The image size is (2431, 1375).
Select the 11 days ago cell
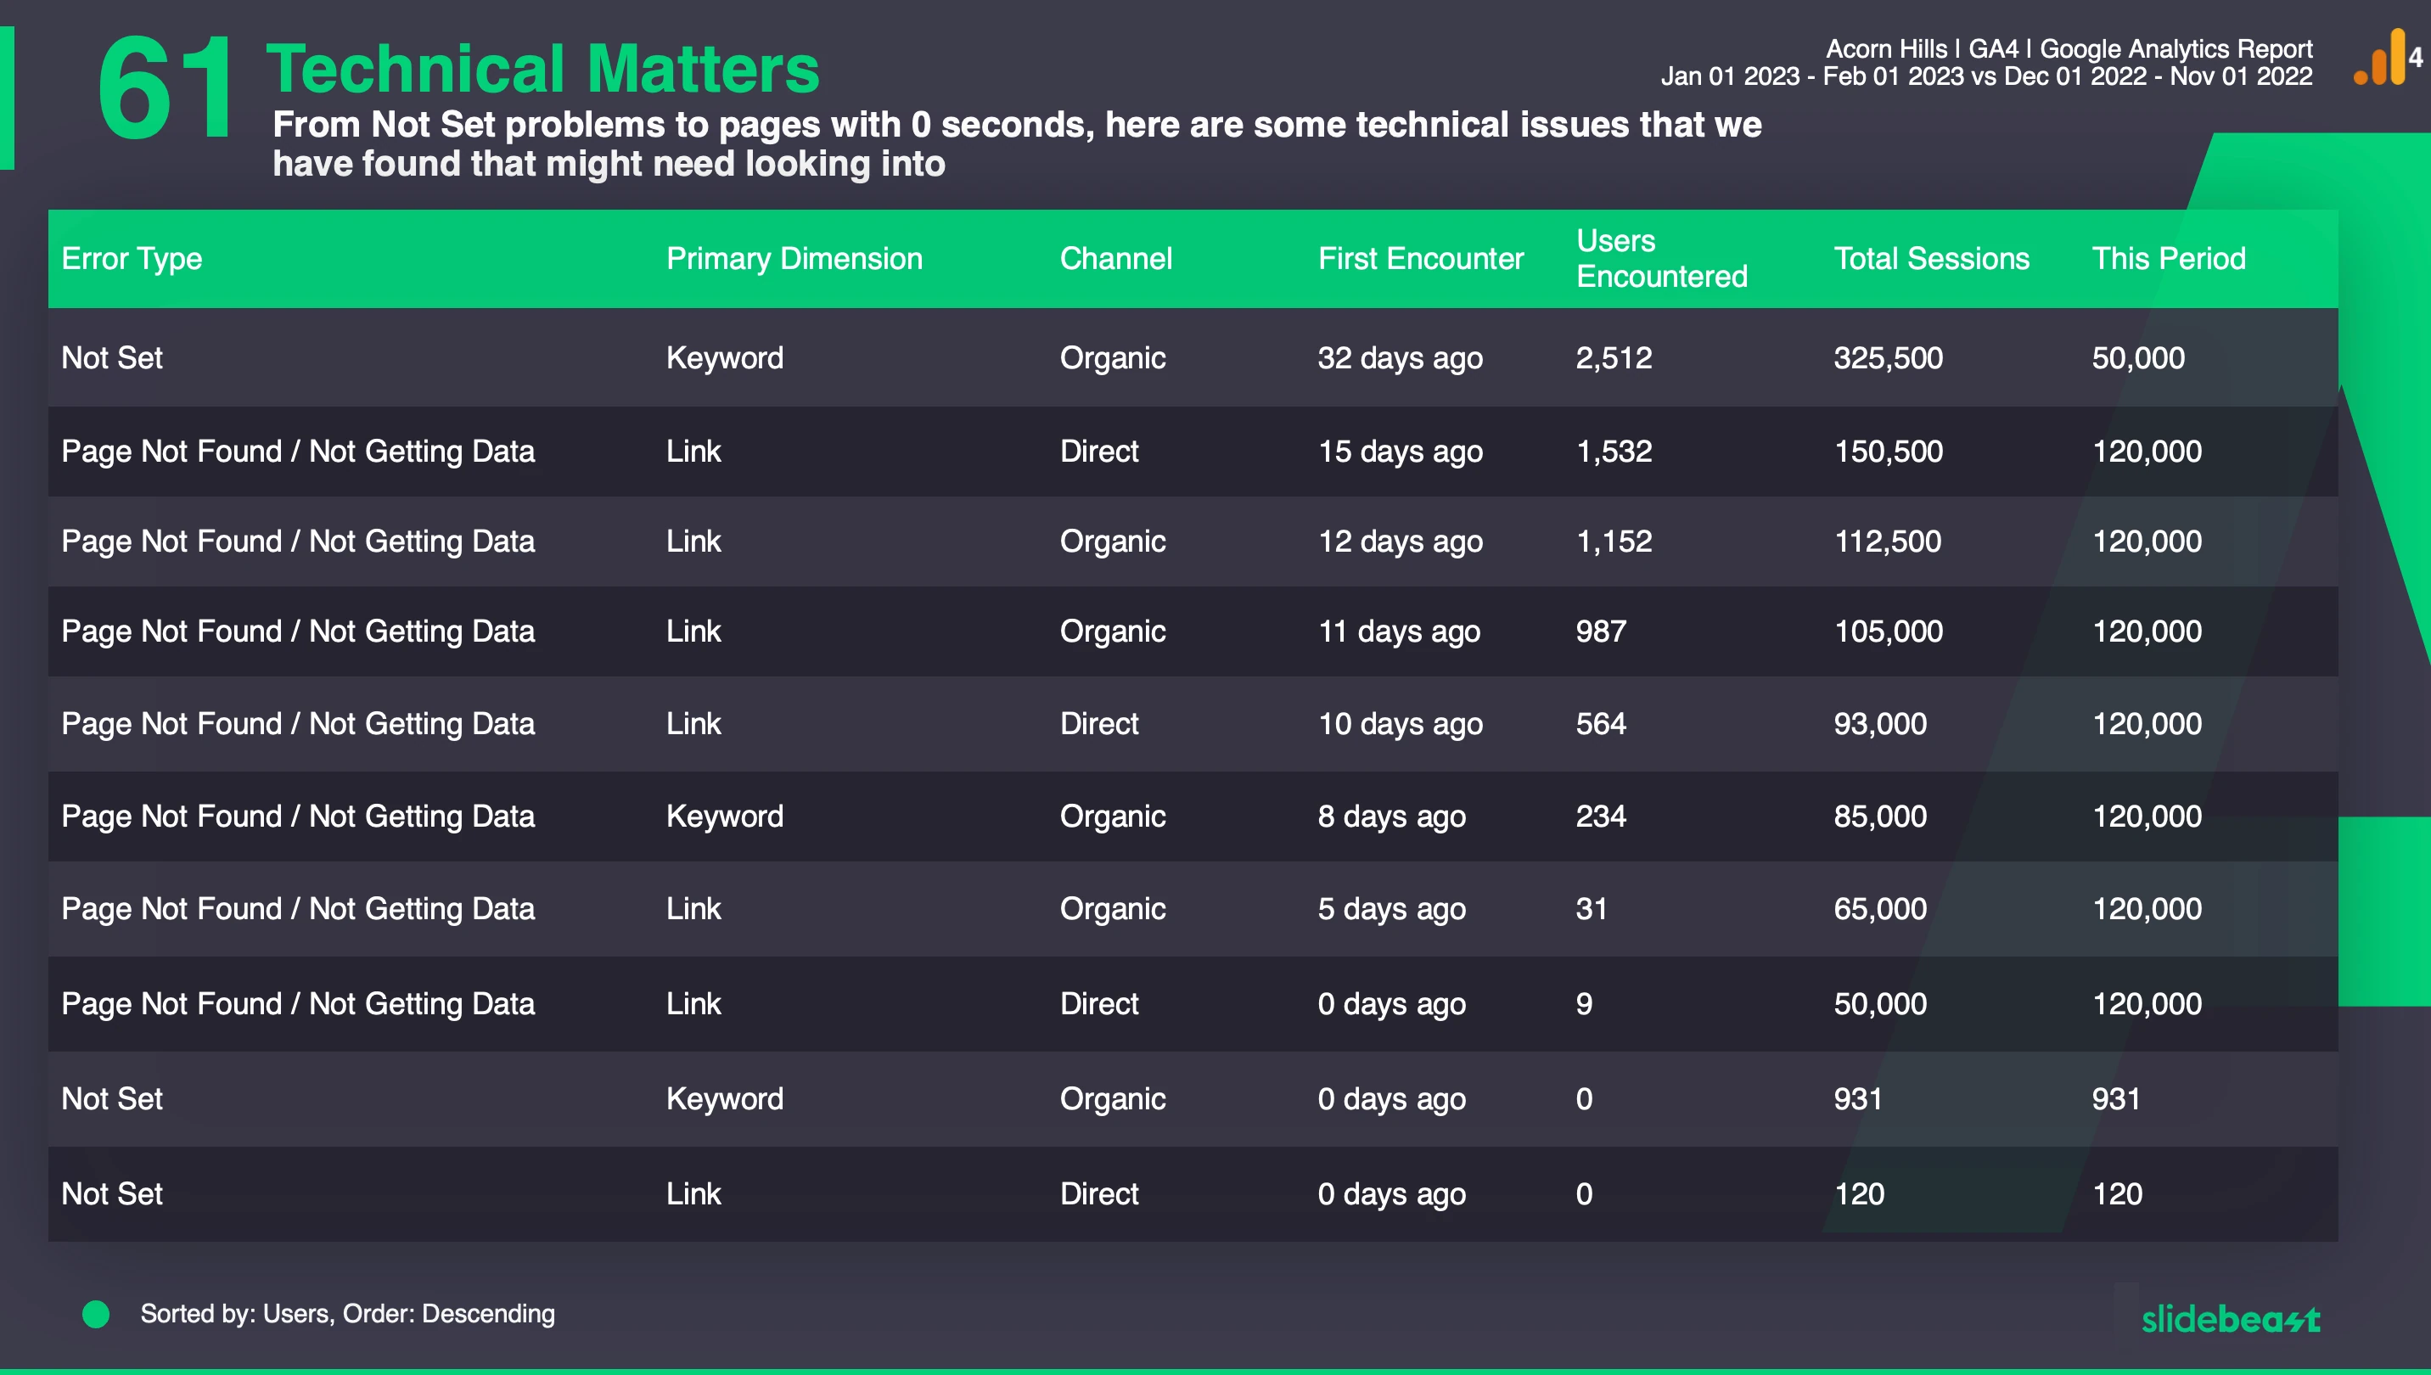coord(1399,631)
